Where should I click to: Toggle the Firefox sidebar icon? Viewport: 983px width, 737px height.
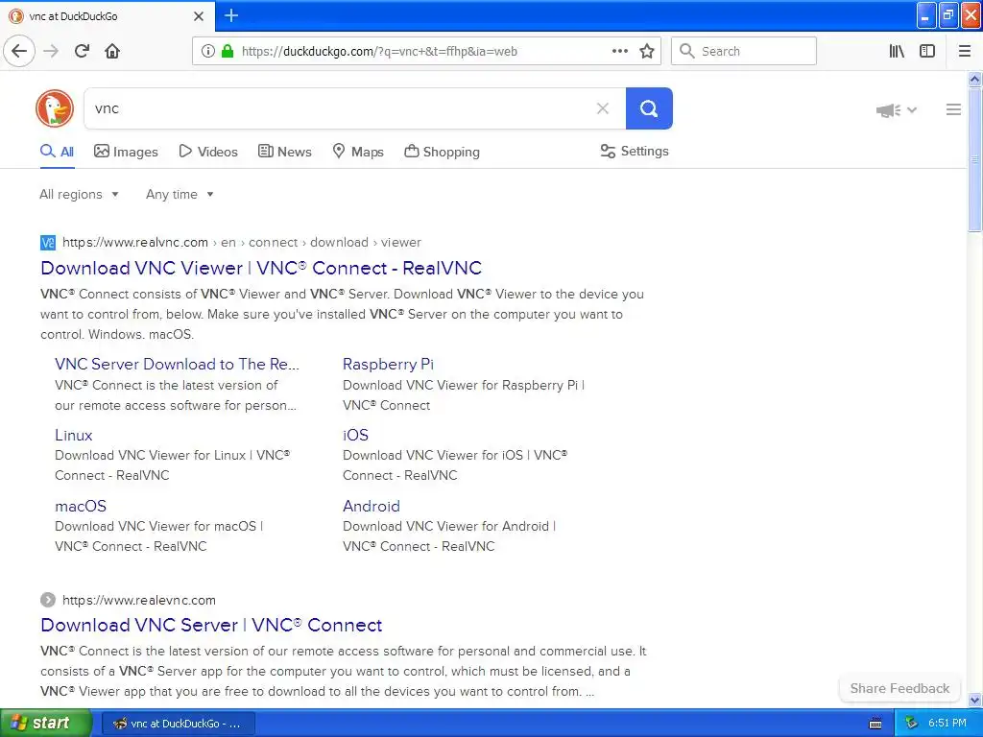coord(927,51)
